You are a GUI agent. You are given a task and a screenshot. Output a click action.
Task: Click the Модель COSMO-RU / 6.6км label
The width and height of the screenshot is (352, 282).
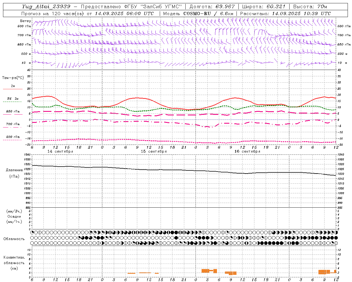[x=198, y=13]
